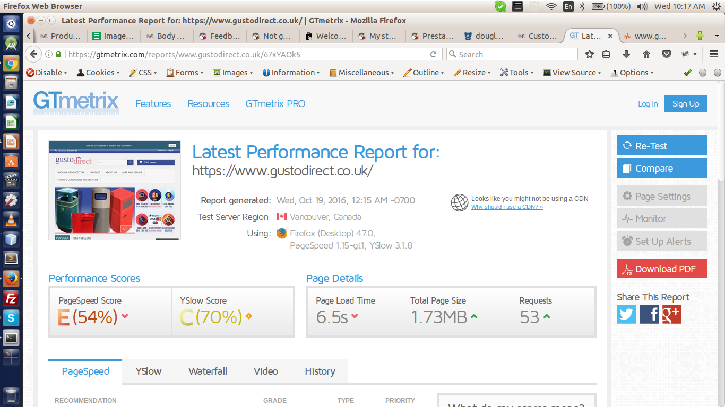Open the bookmarks list icon
725x407 pixels.
[x=606, y=54]
